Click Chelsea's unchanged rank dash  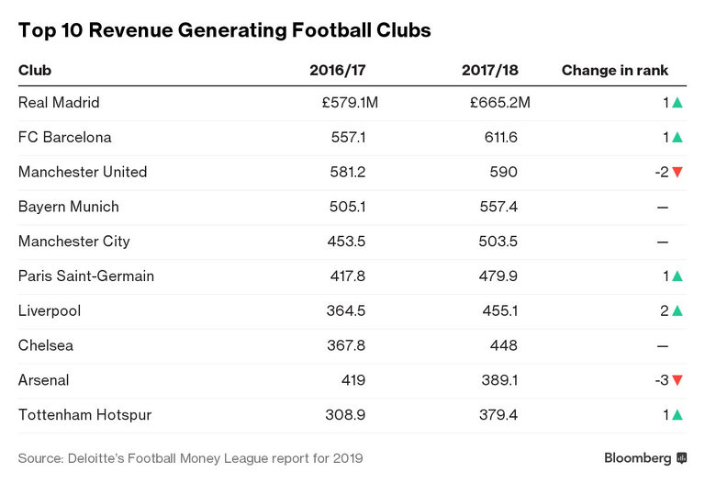(x=663, y=346)
